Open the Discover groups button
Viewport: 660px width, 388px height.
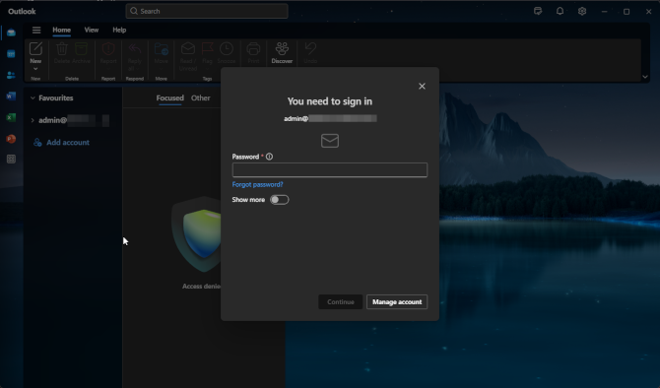(282, 52)
